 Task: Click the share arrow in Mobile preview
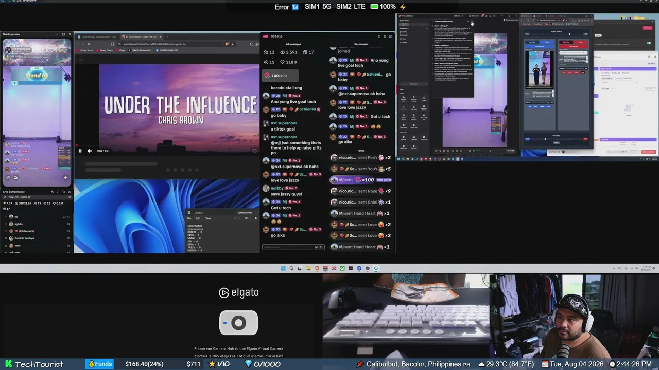point(65,178)
